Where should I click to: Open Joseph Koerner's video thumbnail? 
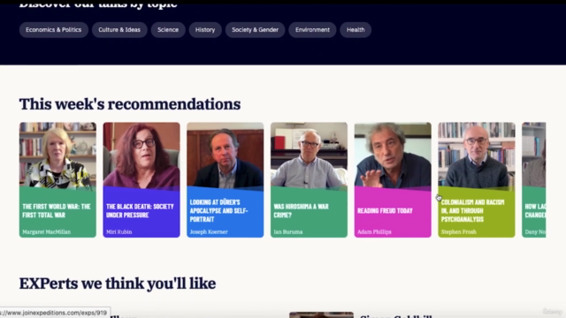coord(226,155)
